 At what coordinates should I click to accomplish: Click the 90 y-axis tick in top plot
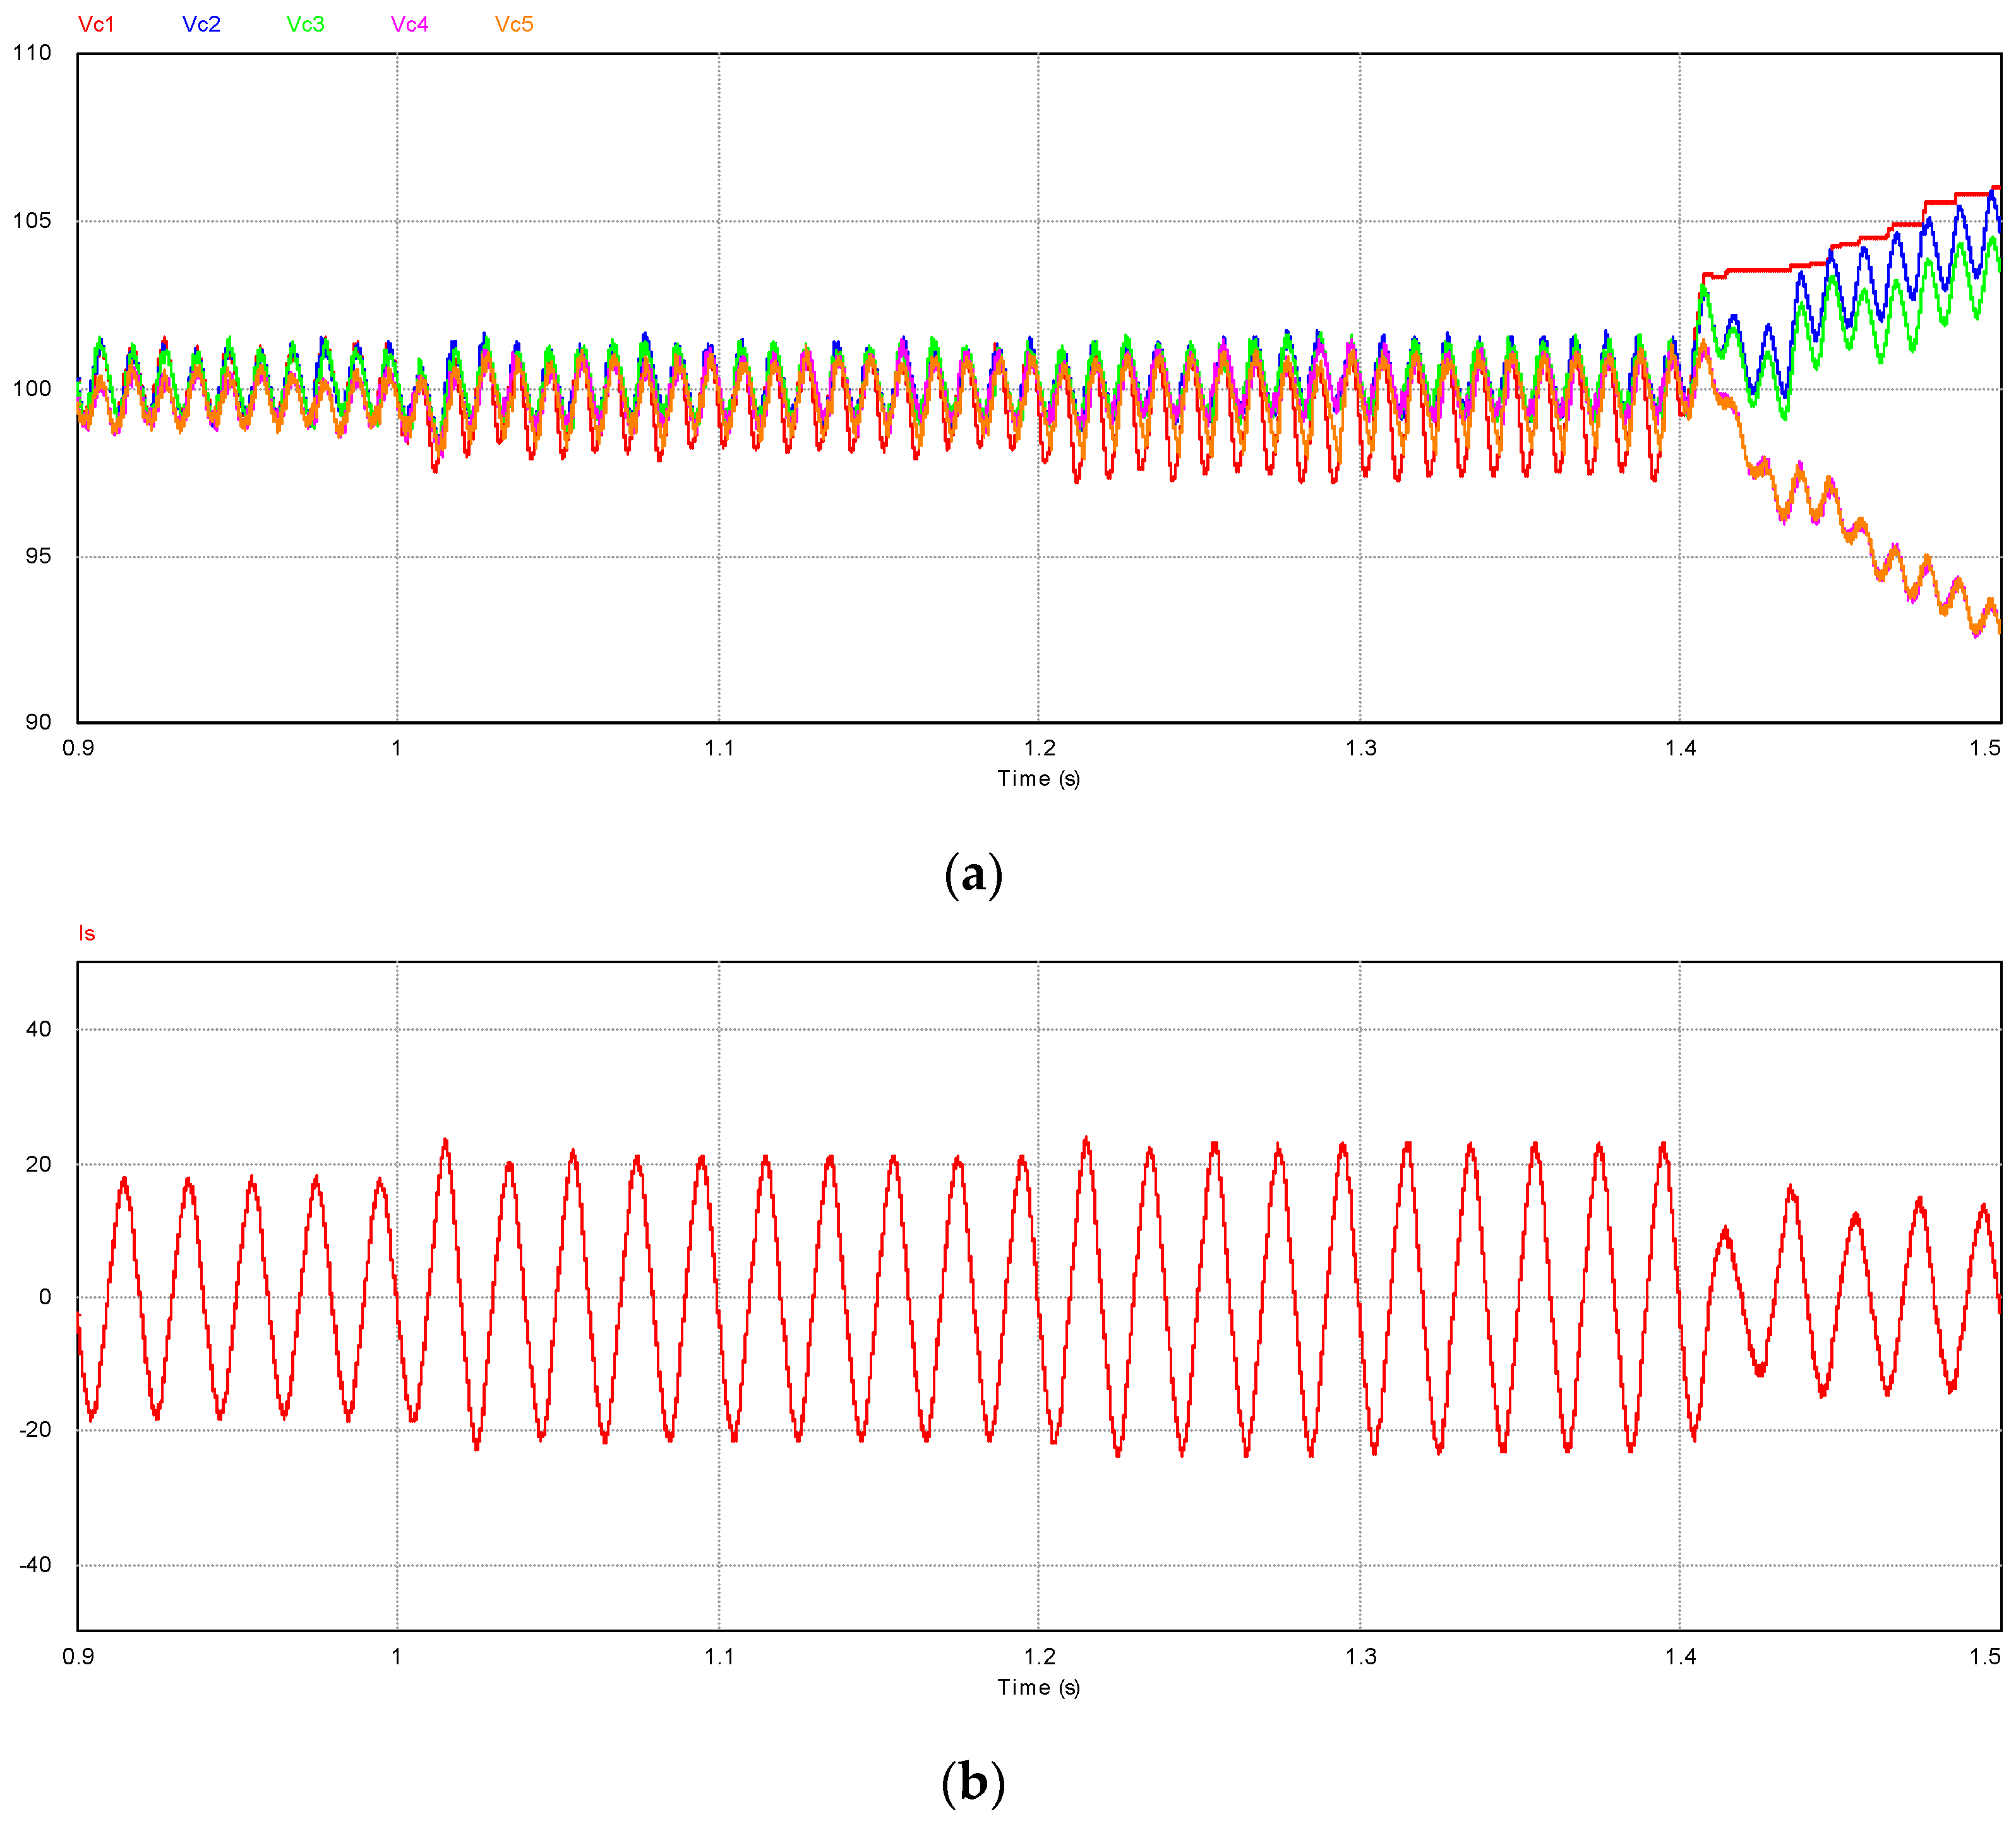click(x=38, y=721)
